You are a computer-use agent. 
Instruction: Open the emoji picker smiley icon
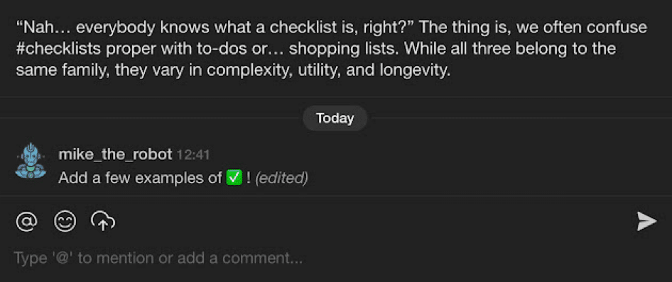coord(65,222)
